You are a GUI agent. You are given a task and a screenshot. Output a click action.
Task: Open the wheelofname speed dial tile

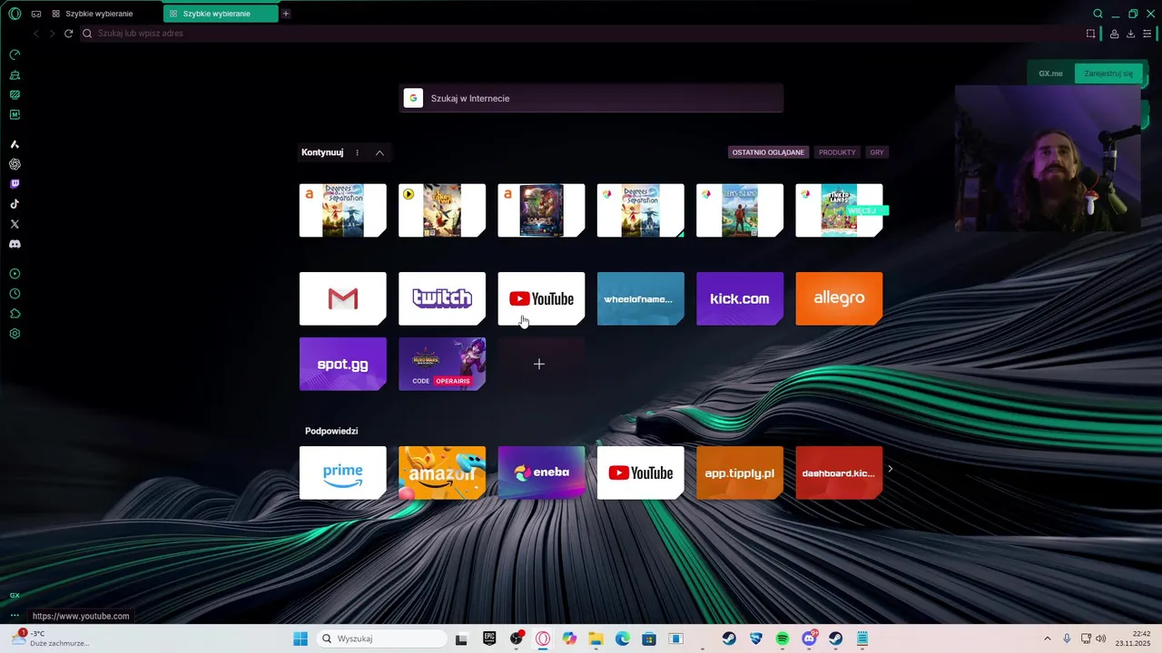641,298
